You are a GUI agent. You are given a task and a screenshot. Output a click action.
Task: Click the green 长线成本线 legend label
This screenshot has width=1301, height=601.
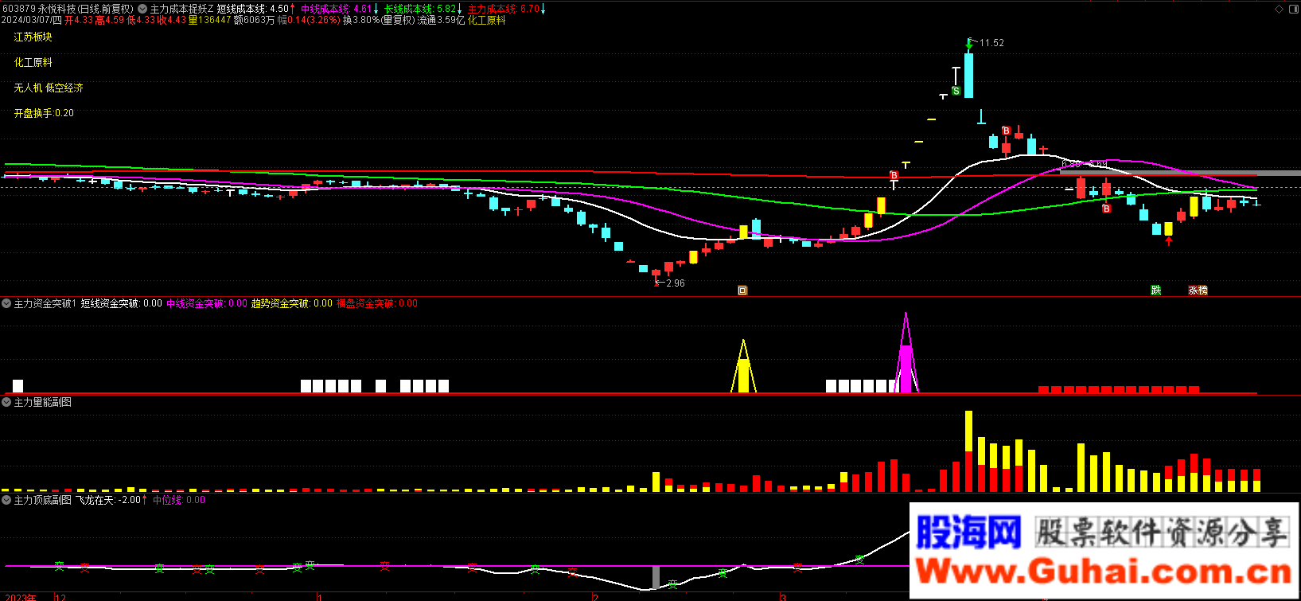[409, 9]
